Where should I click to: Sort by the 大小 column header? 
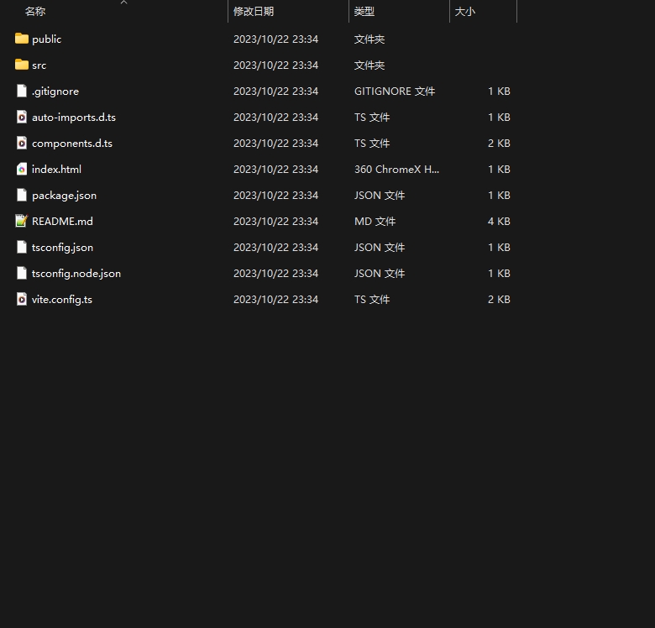[465, 12]
